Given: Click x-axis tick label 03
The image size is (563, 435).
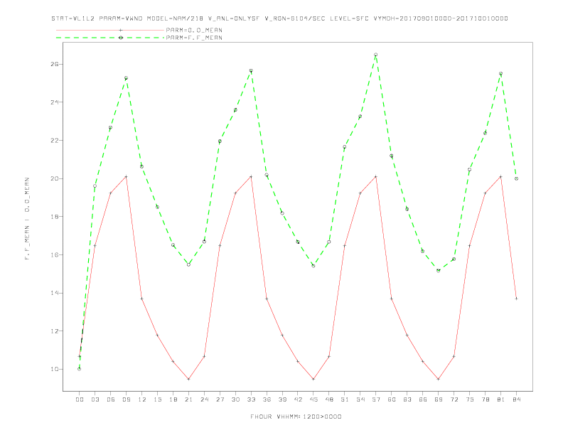Looking at the screenshot, I should pos(95,399).
